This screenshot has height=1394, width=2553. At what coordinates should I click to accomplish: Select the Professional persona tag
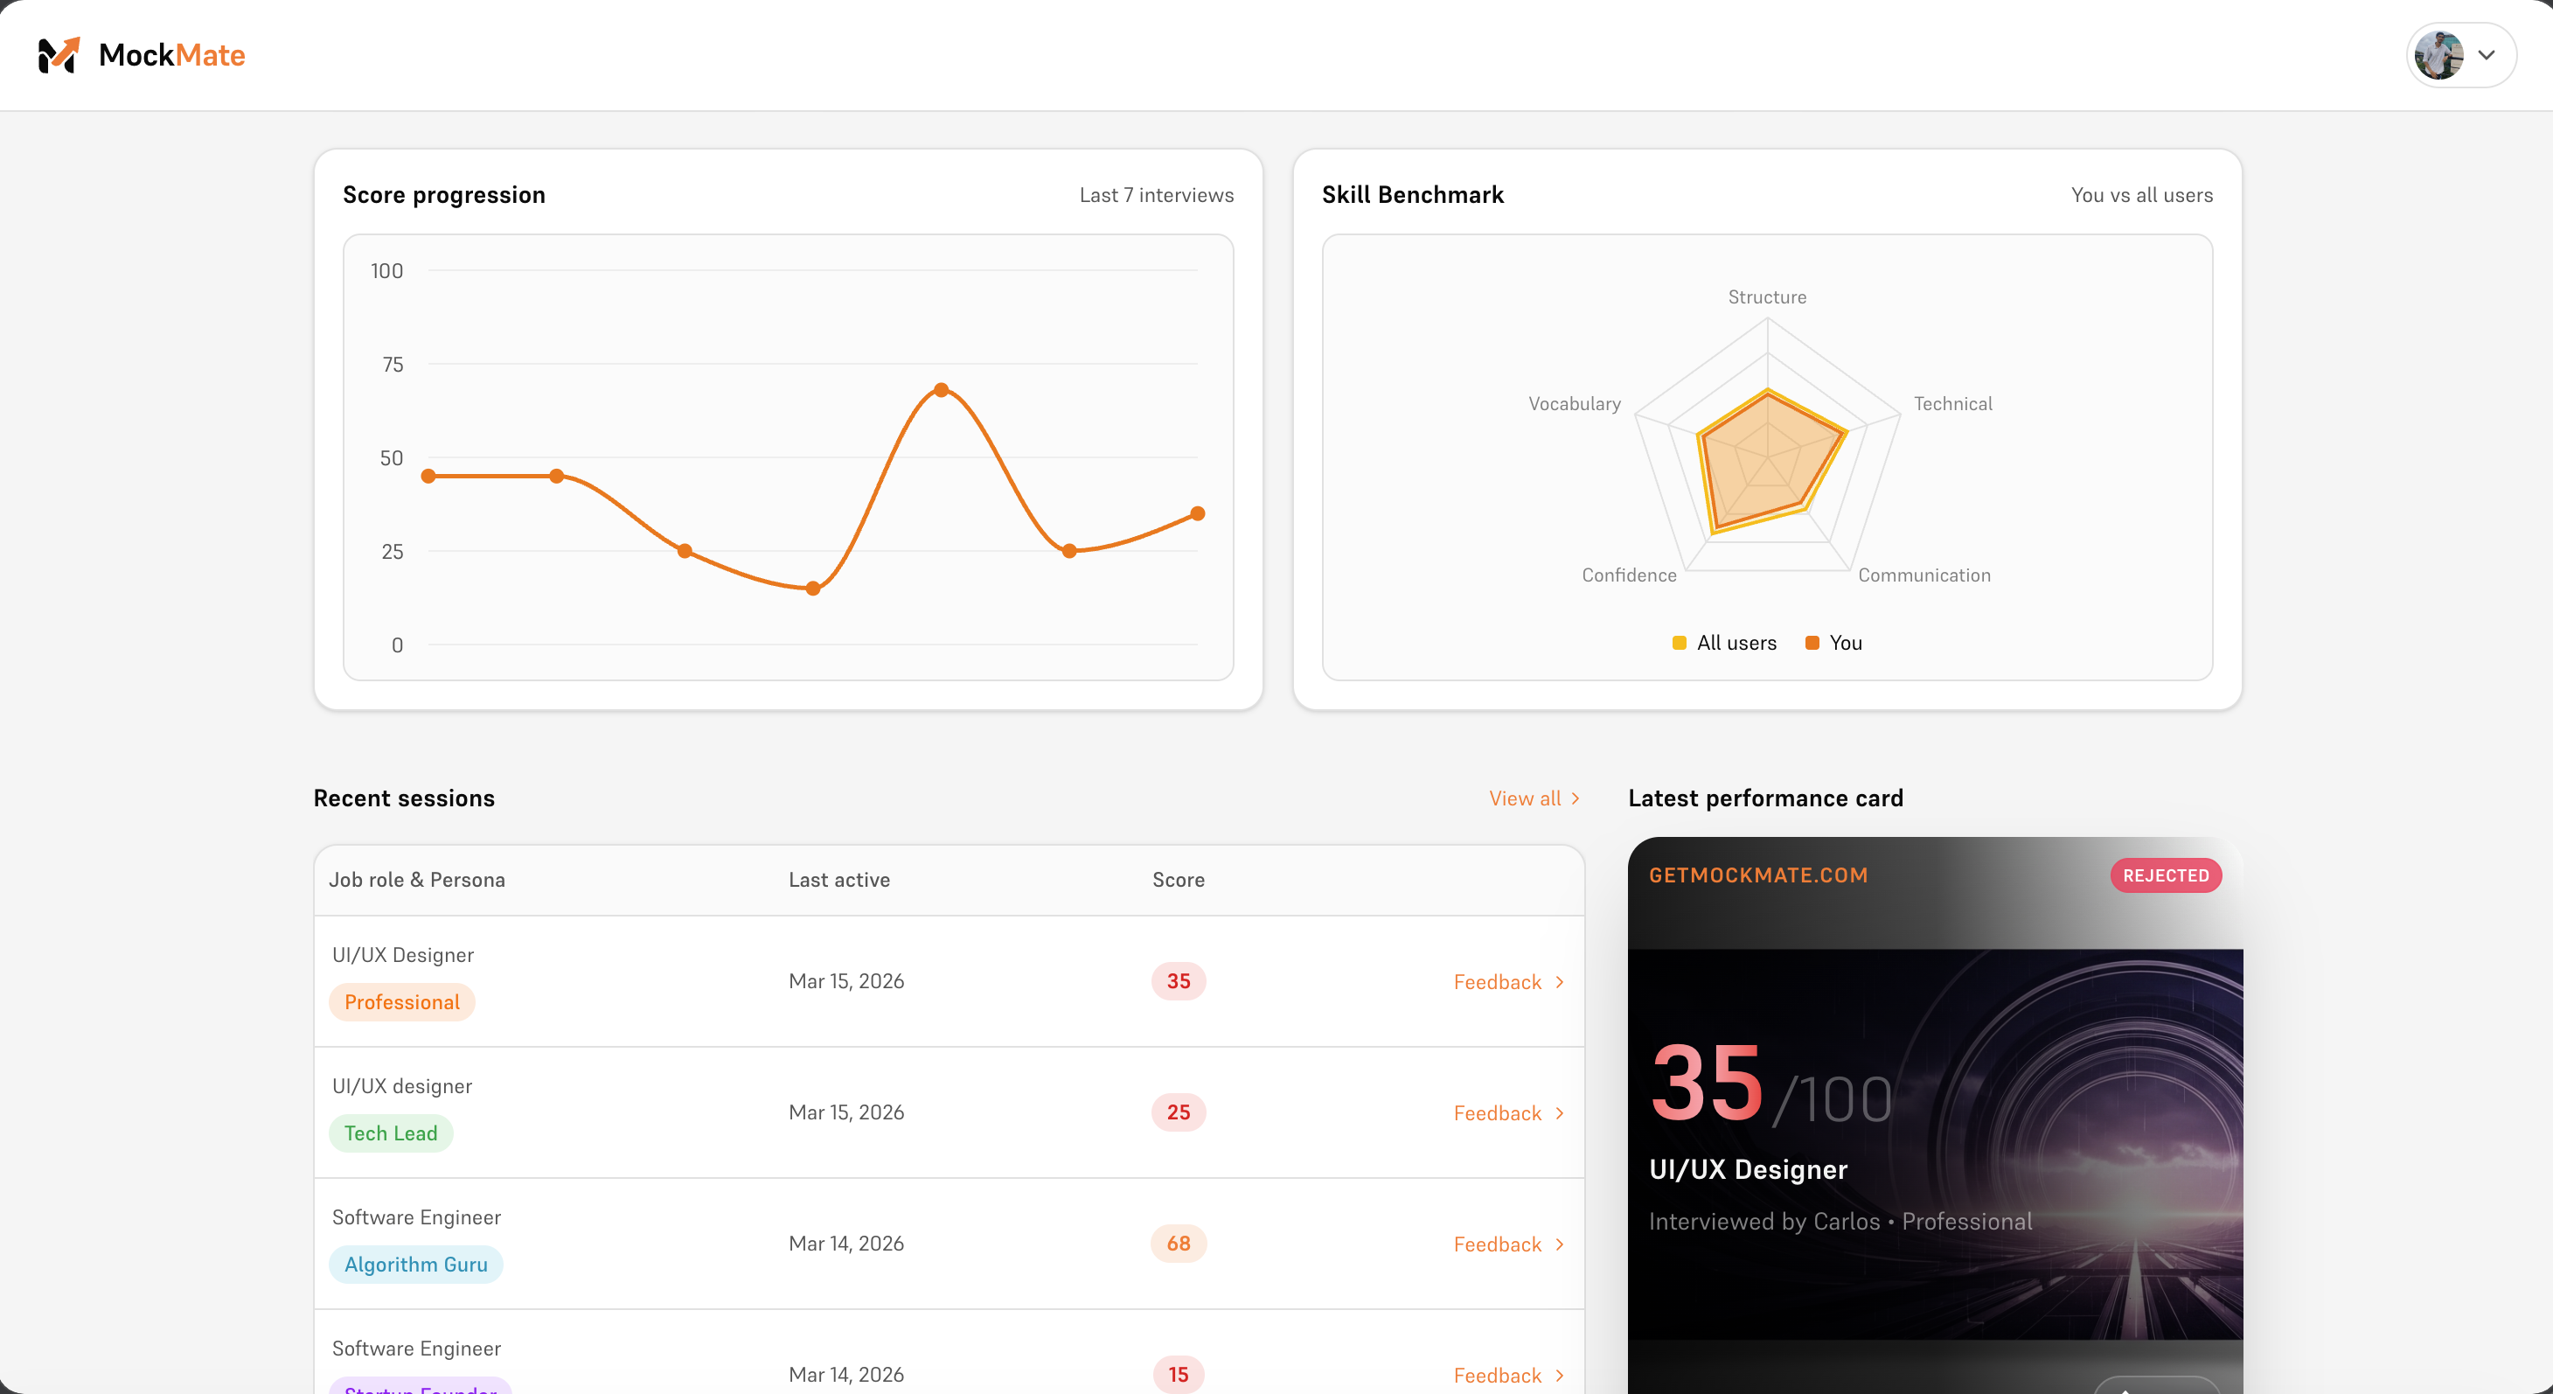[401, 1001]
